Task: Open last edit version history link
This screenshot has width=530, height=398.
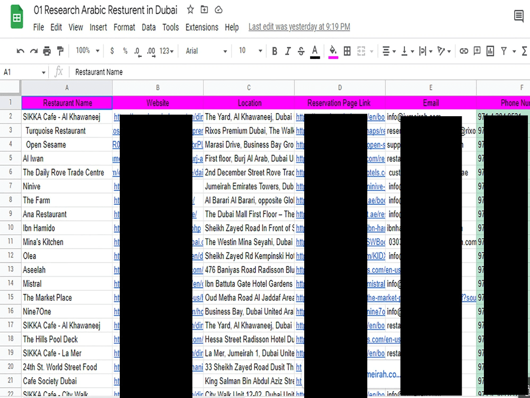Action: click(299, 27)
